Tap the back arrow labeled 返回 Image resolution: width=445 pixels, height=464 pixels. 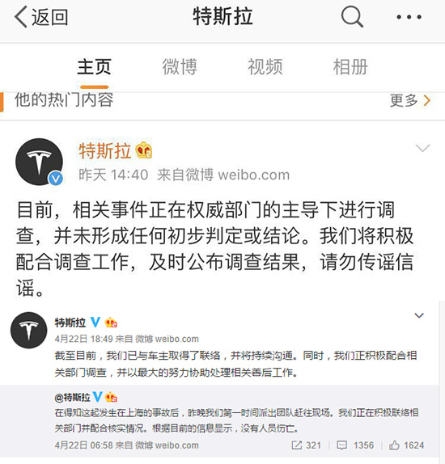tap(41, 17)
